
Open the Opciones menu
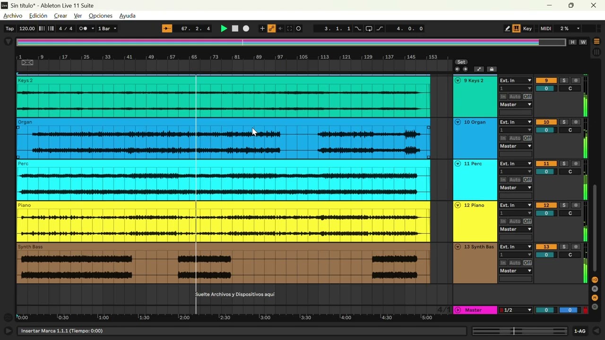click(x=101, y=16)
